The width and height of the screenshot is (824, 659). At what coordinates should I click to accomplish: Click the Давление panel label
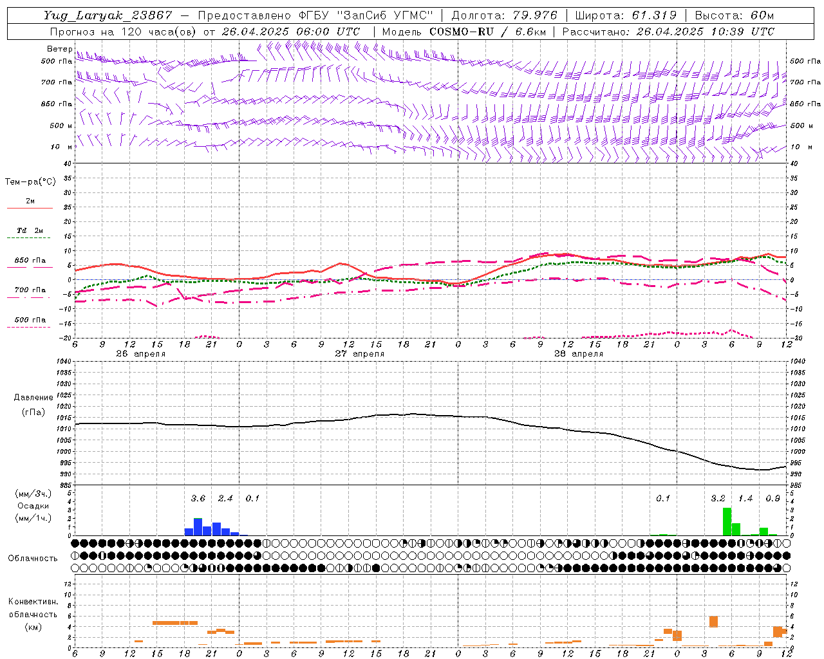point(32,398)
